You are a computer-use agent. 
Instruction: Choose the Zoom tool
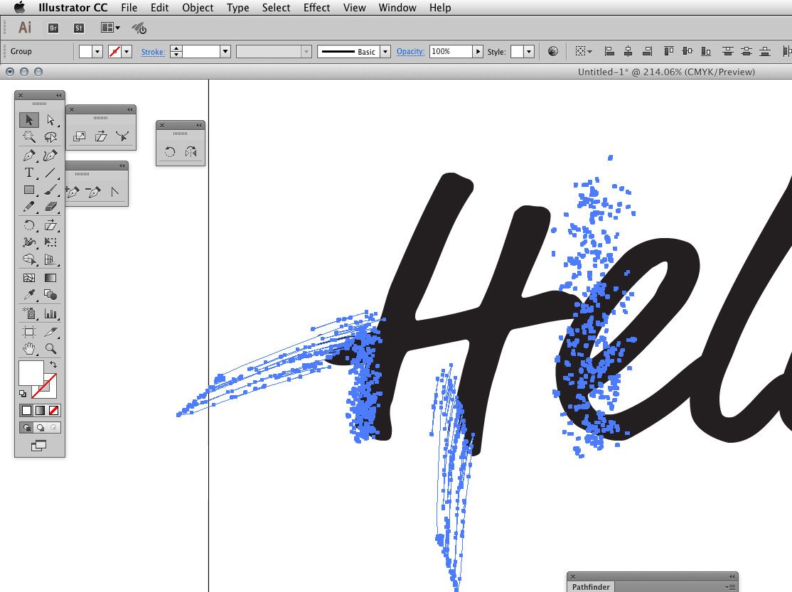50,349
